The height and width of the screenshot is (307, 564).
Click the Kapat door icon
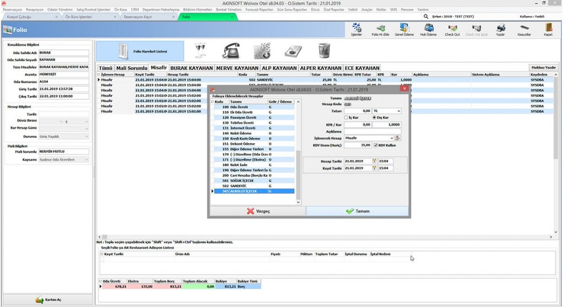[x=548, y=30]
